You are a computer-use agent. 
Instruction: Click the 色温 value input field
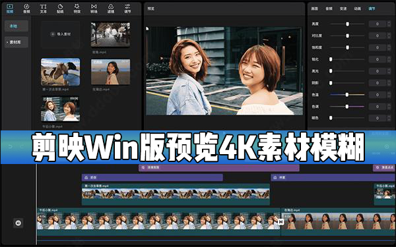click(378, 94)
